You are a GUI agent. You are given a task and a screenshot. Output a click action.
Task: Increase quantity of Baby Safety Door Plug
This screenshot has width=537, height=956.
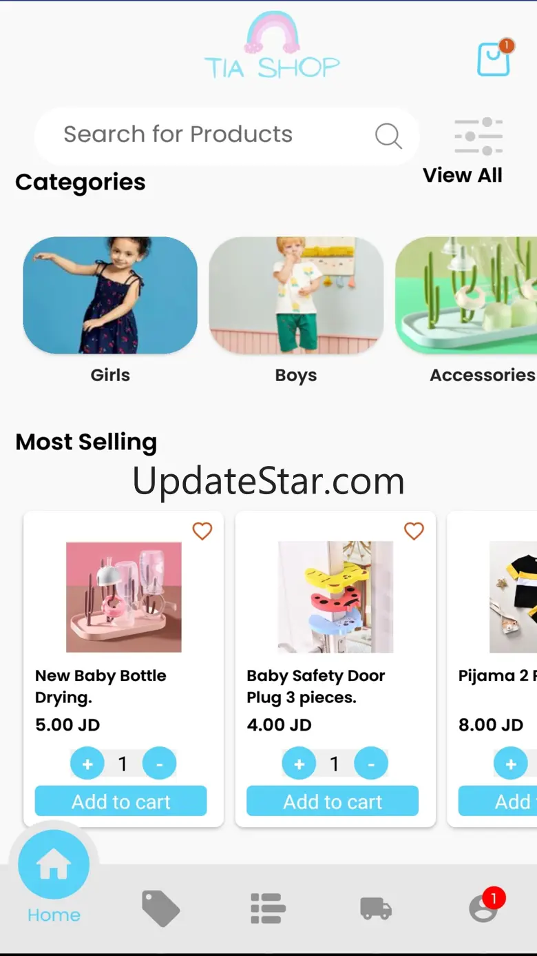coord(299,764)
